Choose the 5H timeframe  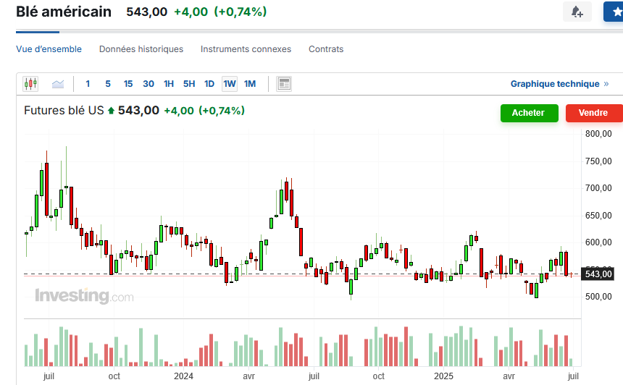tap(189, 84)
